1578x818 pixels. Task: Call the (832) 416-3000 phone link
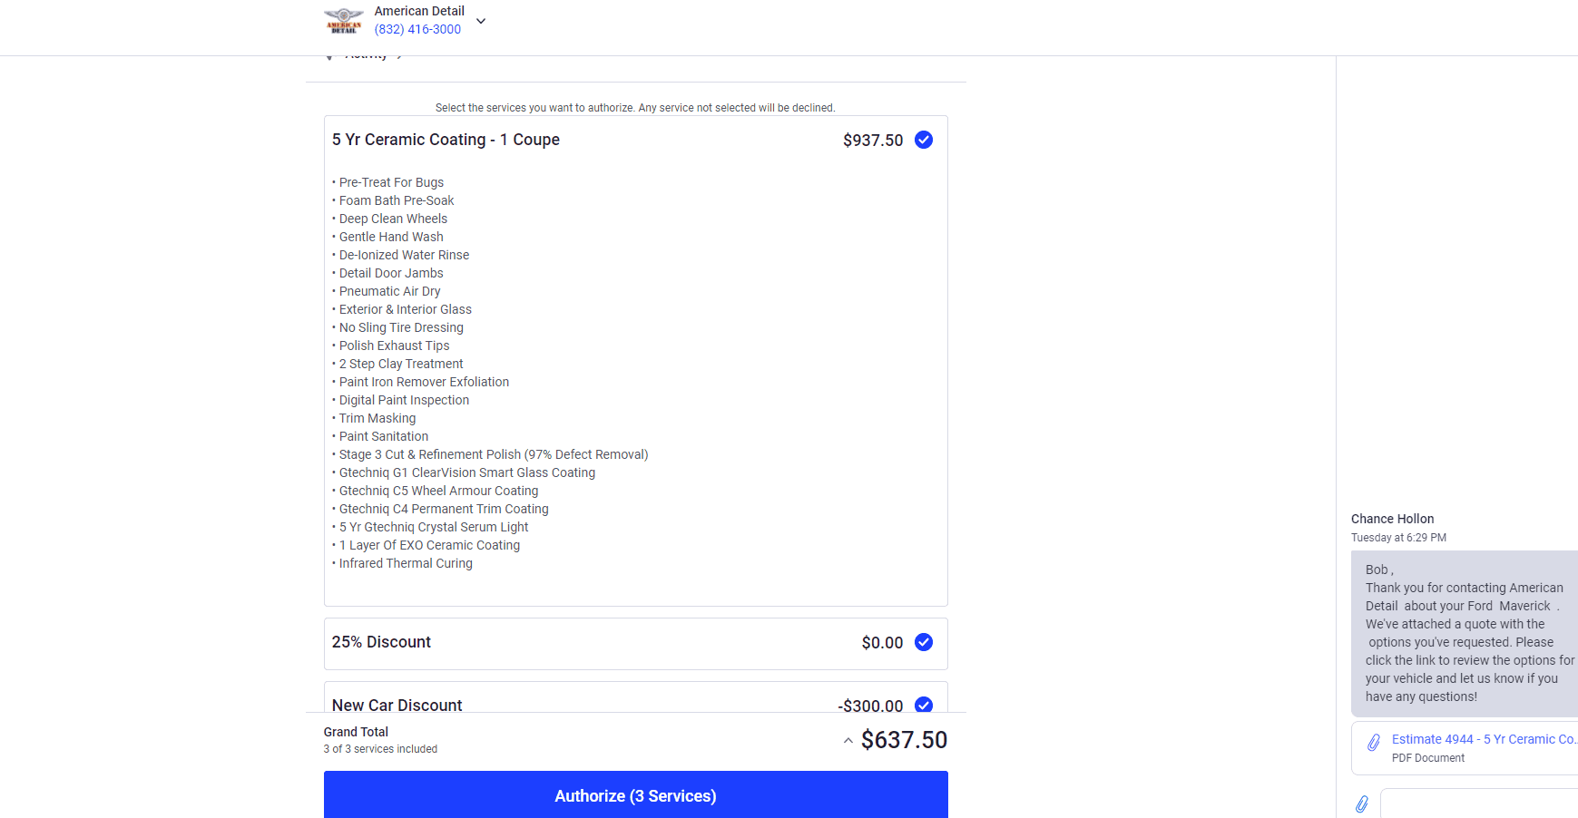417,29
